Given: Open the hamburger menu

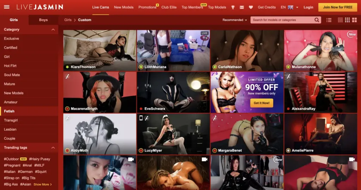Looking at the screenshot, I should 7,7.
